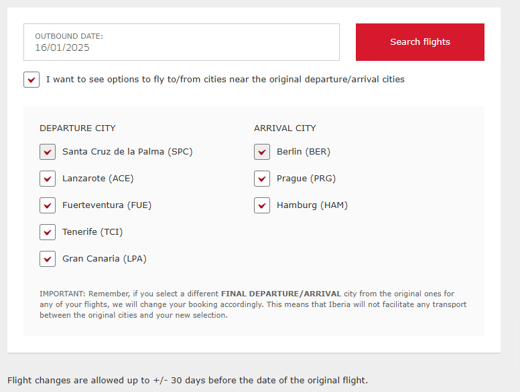The image size is (520, 392).
Task: Deselect Prague (PRG) arrival city
Action: pyautogui.click(x=262, y=179)
